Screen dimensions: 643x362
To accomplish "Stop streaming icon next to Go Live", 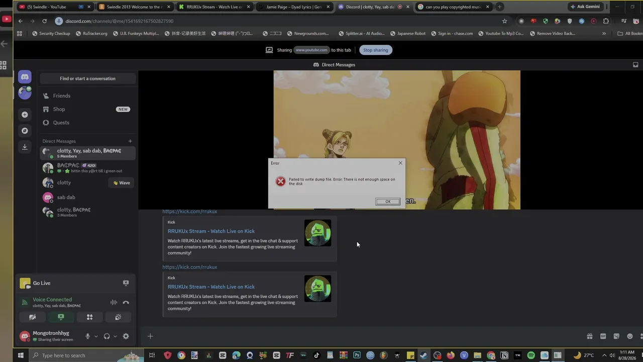I will (126, 283).
